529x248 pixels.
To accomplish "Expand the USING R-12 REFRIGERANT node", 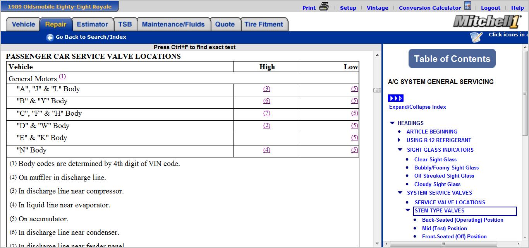I will click(x=399, y=140).
